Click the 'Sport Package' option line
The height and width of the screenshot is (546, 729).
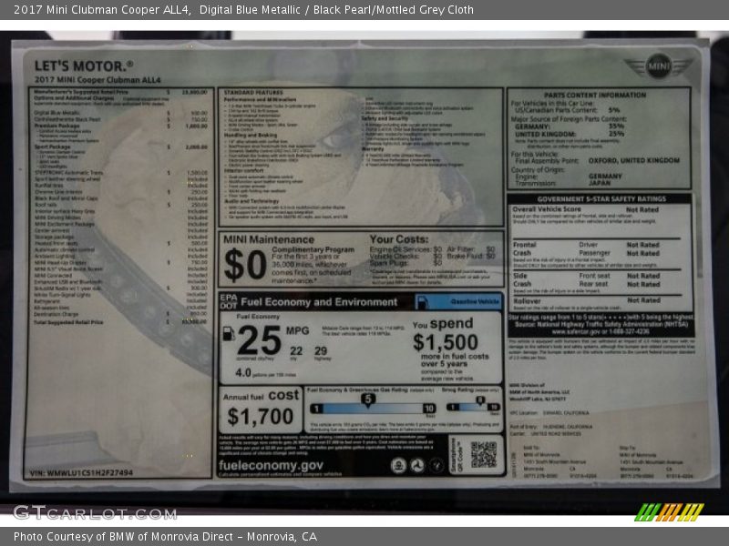click(x=121, y=147)
